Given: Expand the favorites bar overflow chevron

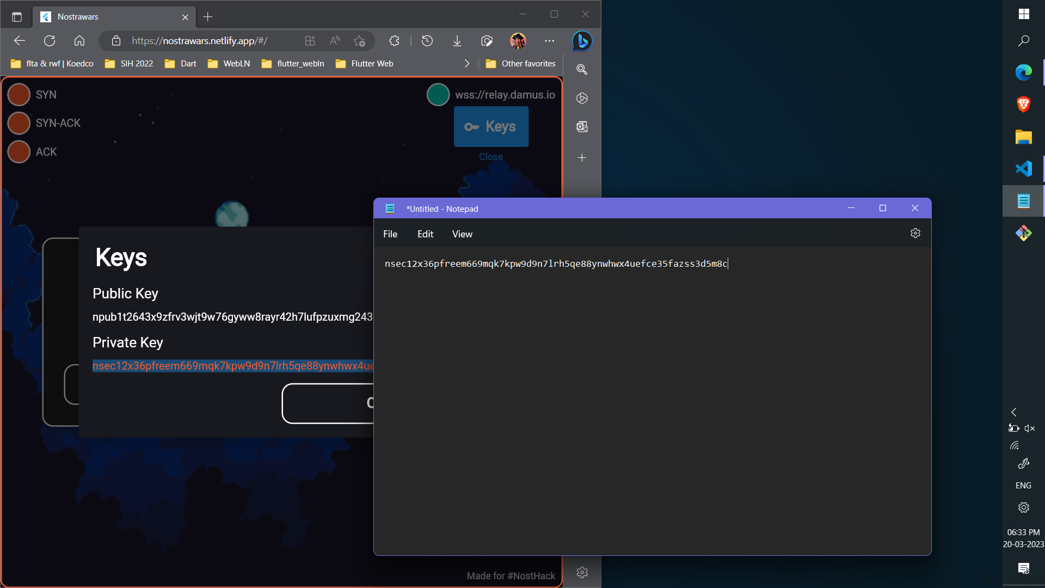Looking at the screenshot, I should [466, 64].
